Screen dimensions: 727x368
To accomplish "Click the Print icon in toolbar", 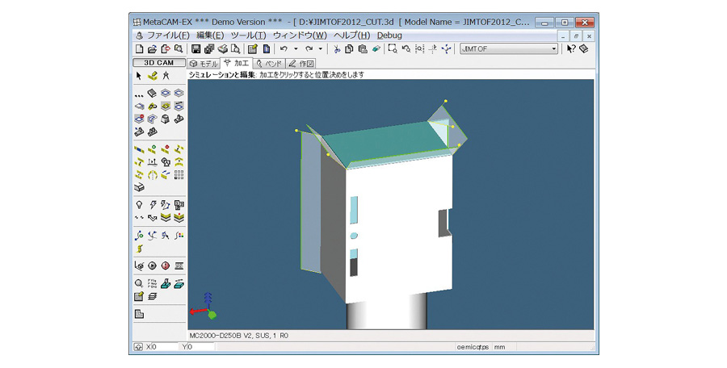I will tap(223, 48).
